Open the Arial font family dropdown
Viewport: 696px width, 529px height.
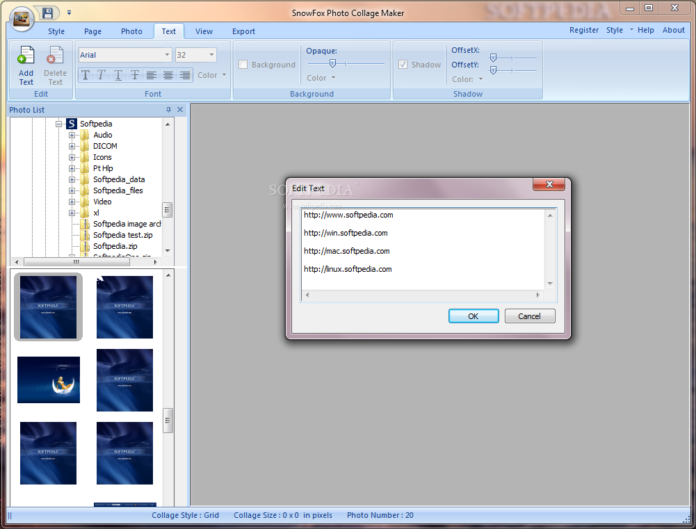pos(167,55)
